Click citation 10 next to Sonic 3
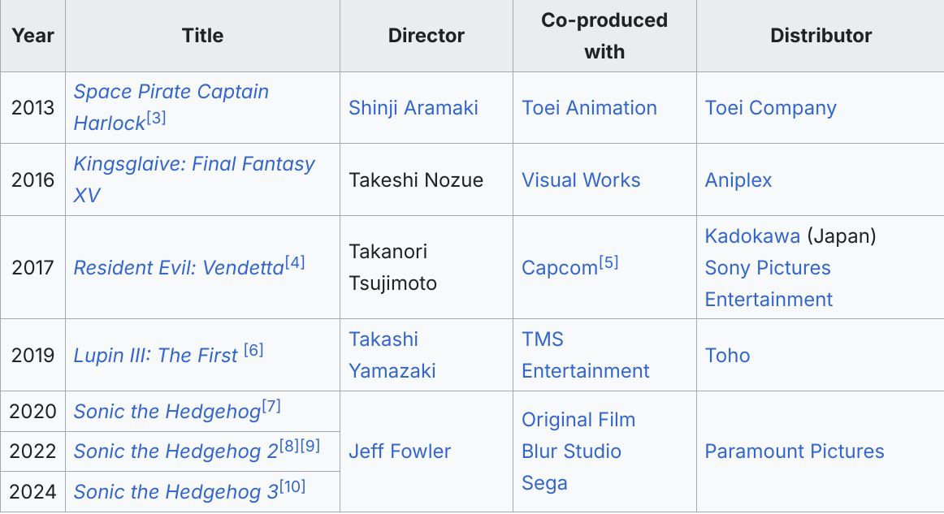Image resolution: width=944 pixels, height=514 pixels. point(293,486)
